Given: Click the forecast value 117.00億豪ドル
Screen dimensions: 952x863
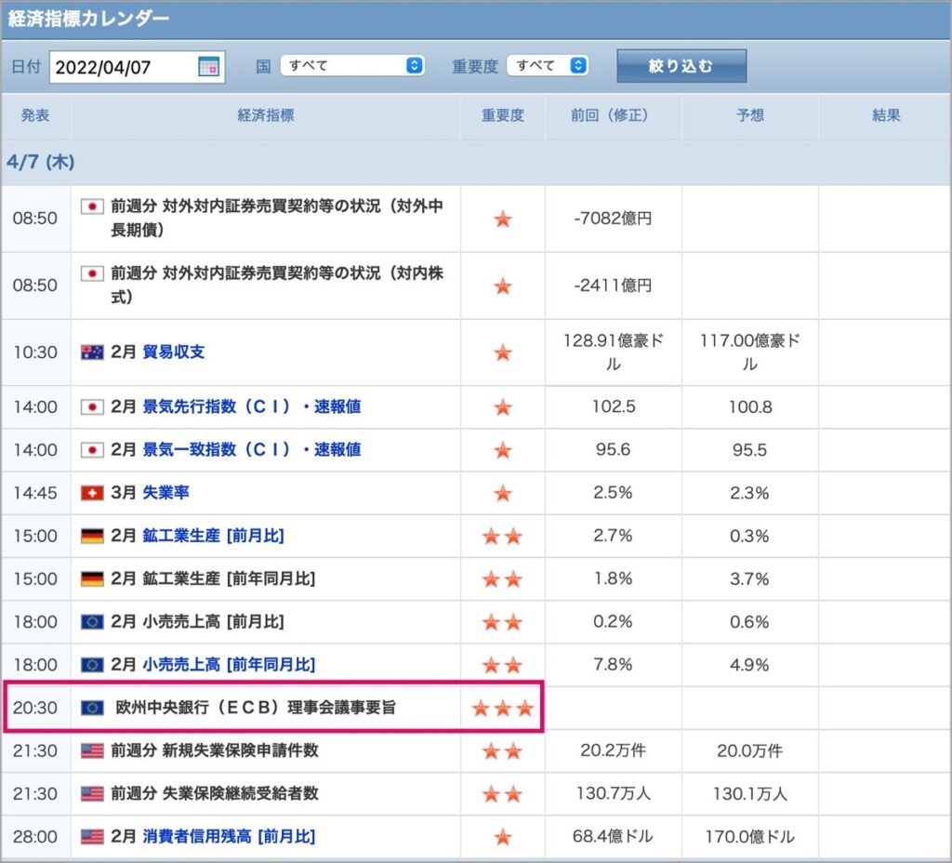Looking at the screenshot, I should pyautogui.click(x=750, y=352).
